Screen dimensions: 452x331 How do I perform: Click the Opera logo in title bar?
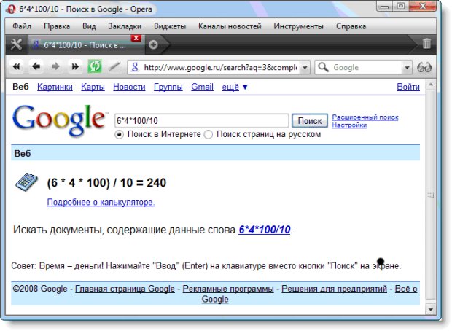(x=11, y=9)
